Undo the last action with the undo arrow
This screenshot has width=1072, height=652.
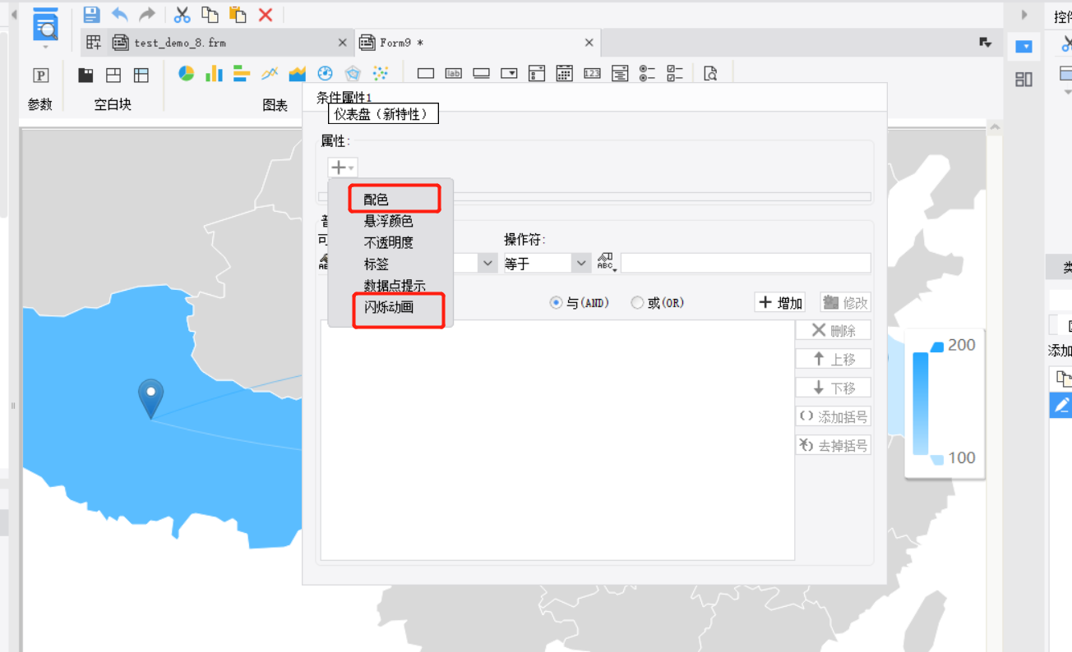pyautogui.click(x=120, y=15)
